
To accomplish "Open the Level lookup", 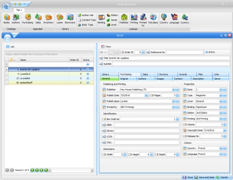I will point(112,25).
